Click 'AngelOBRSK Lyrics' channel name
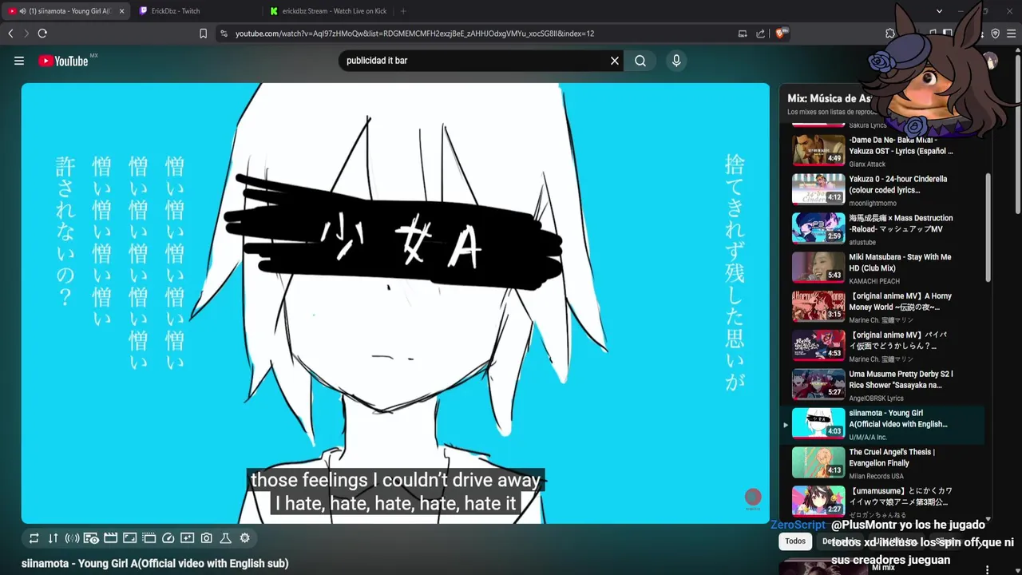Image resolution: width=1022 pixels, height=575 pixels. point(876,399)
